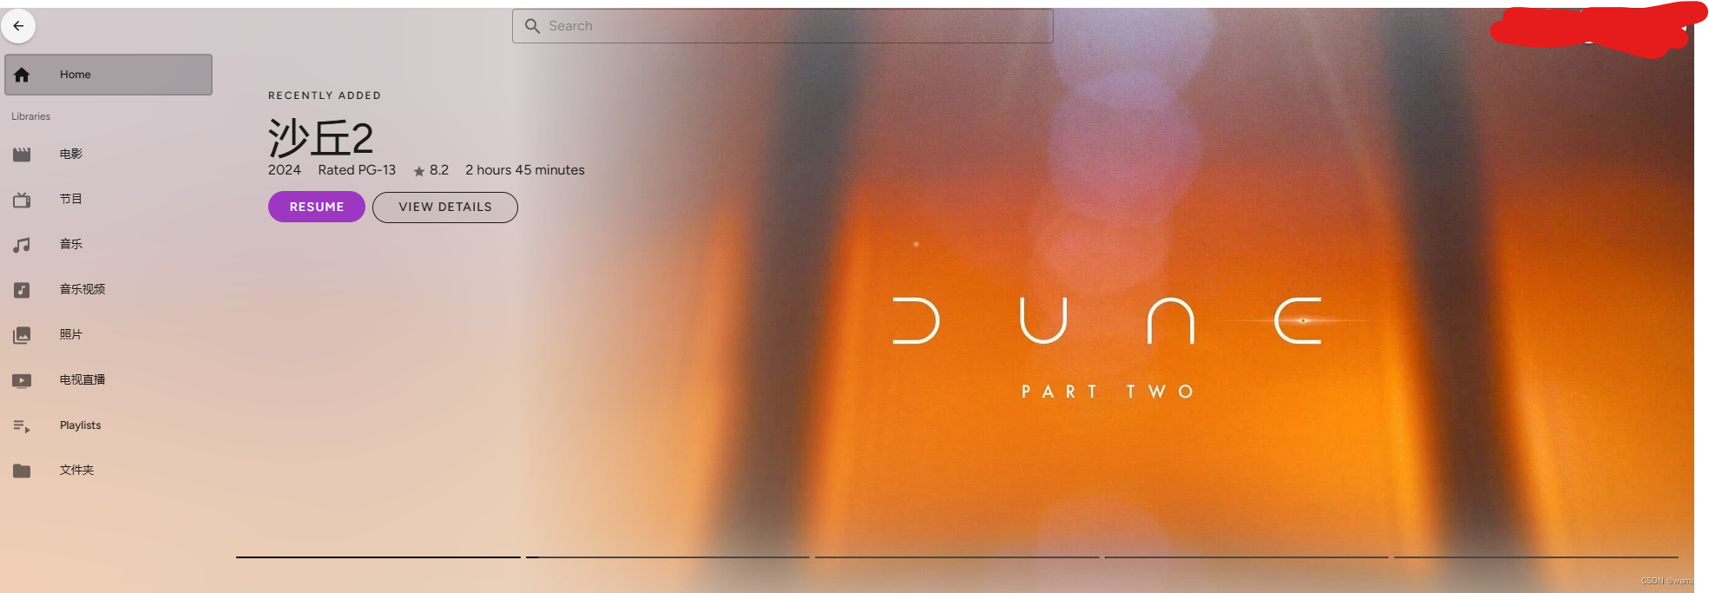
Task: Click the 节目 TV shows icon
Action: pyautogui.click(x=22, y=200)
